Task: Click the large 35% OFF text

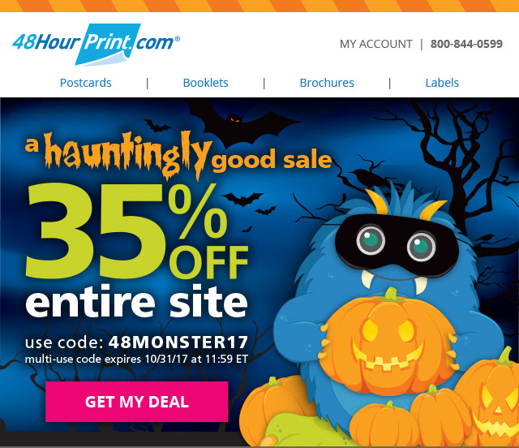Action: [x=136, y=231]
